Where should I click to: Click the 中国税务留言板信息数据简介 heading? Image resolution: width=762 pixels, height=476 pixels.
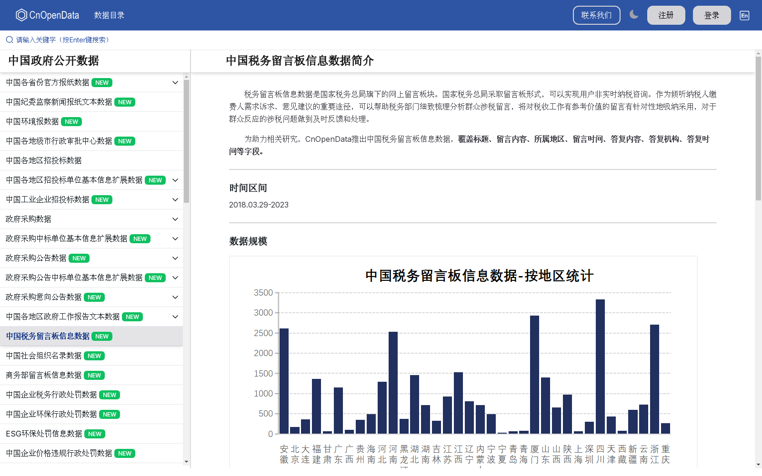tap(300, 61)
